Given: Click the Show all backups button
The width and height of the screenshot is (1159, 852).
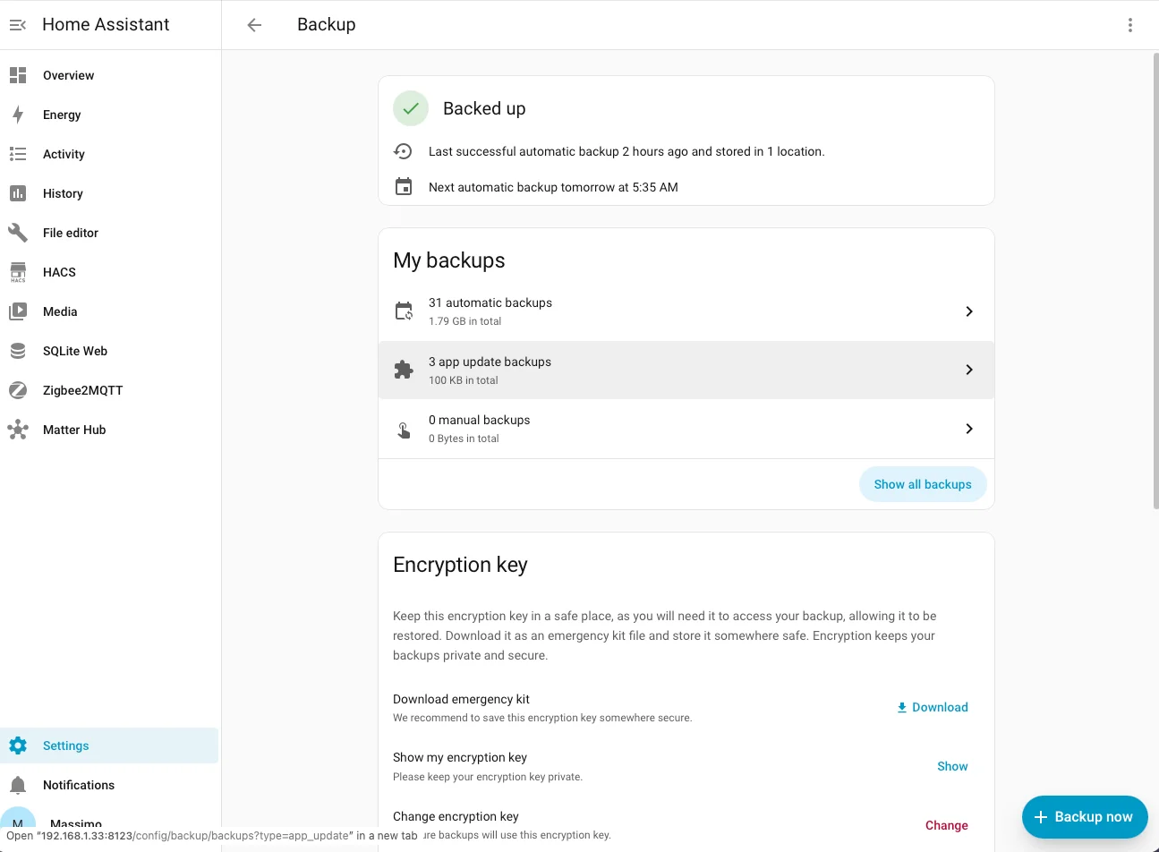Looking at the screenshot, I should 923,484.
